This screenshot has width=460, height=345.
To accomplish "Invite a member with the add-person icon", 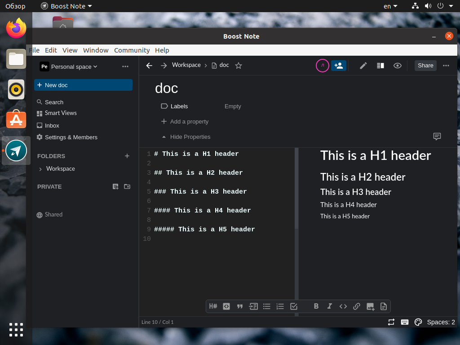I will click(x=339, y=66).
